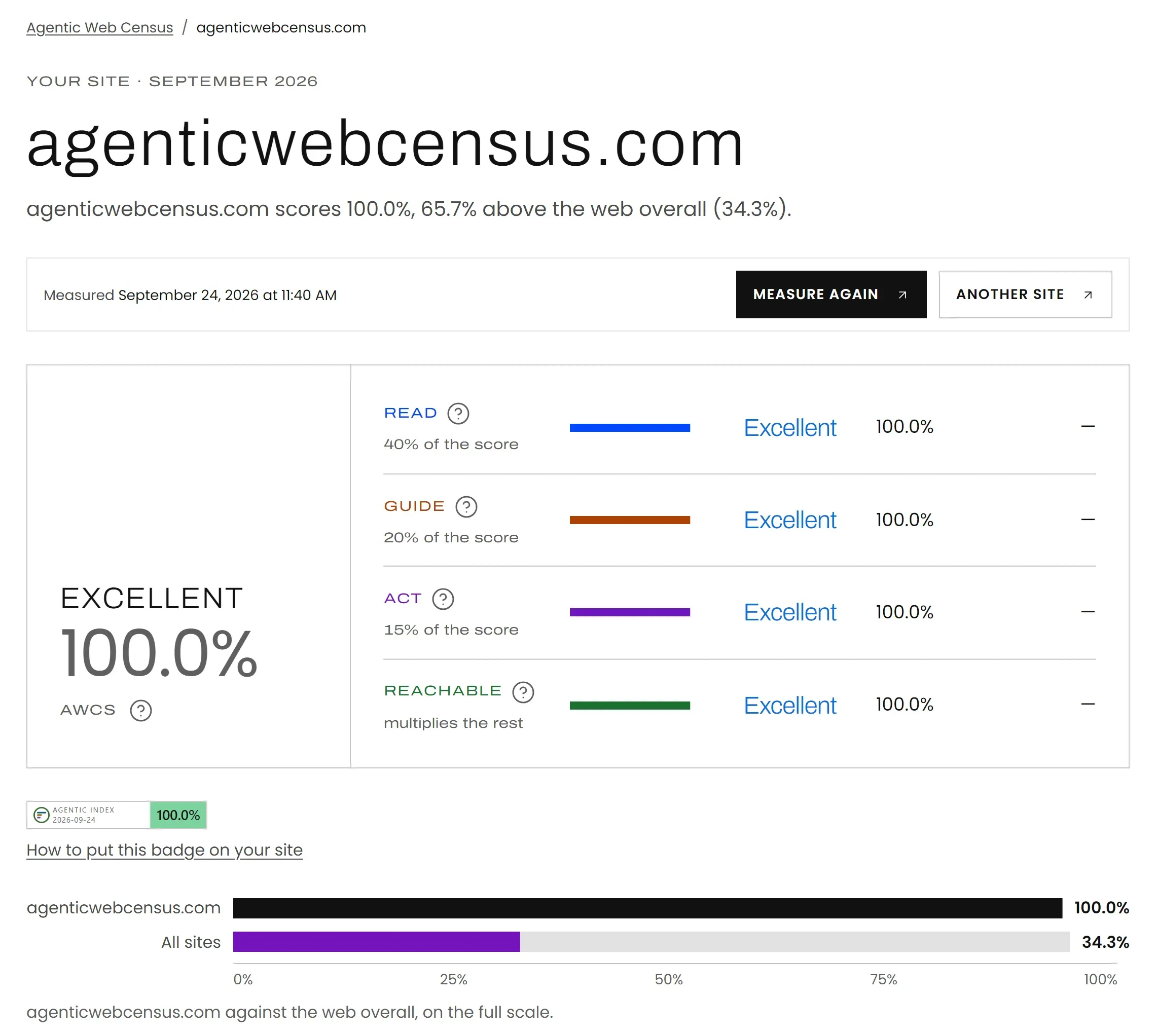Click the orange GUIDE score bar
This screenshot has height=1034, width=1156.
[630, 520]
